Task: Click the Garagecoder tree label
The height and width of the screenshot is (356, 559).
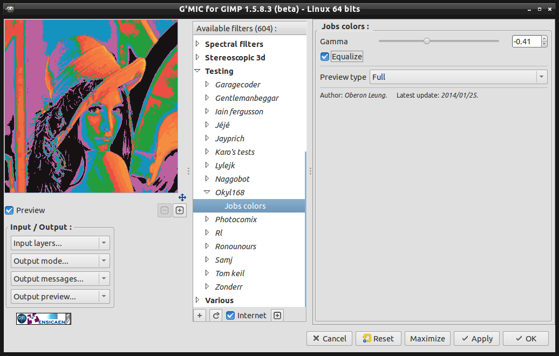Action: coord(238,85)
